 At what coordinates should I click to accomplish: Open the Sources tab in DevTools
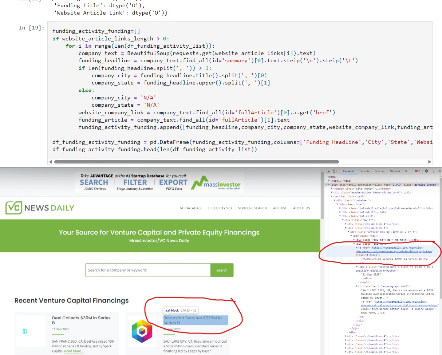click(x=379, y=171)
